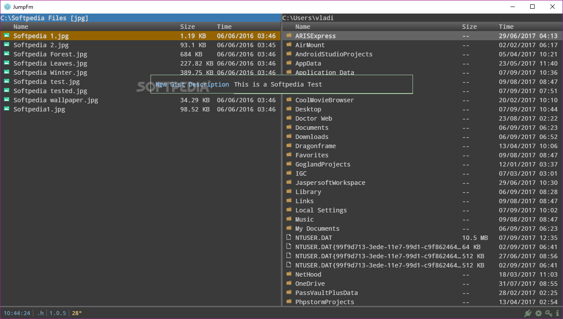Click the info icon in status bar
Screen dimensions: 563x319
[x=557, y=313]
